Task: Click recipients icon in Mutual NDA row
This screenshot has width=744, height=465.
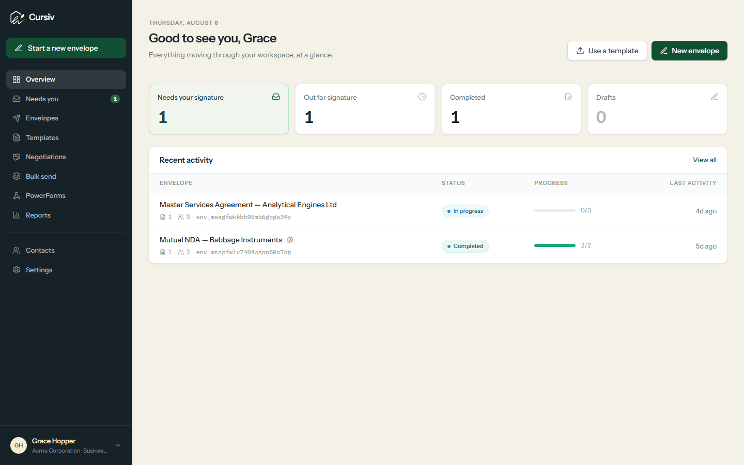Action: coord(181,252)
